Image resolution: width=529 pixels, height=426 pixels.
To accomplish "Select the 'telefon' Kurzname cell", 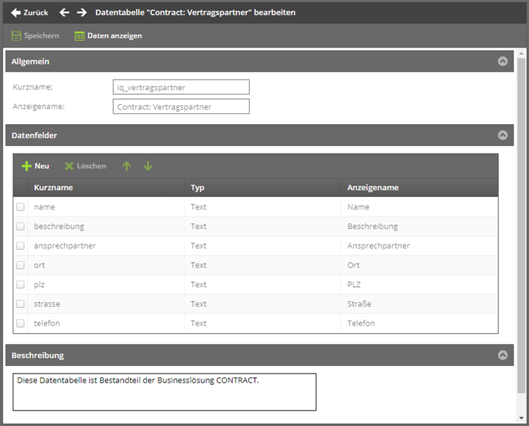I will [x=106, y=323].
